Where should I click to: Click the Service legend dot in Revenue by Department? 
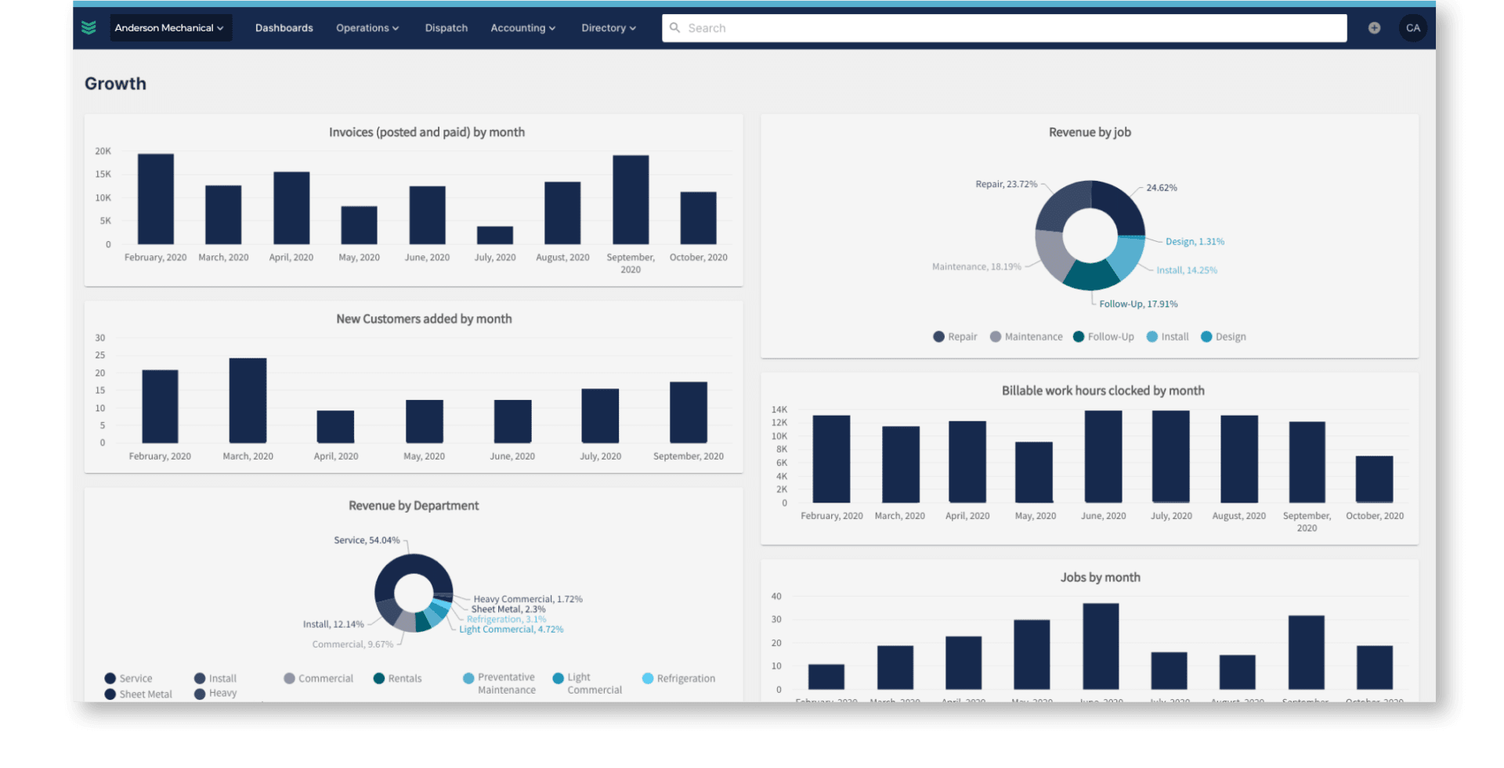[x=110, y=678]
